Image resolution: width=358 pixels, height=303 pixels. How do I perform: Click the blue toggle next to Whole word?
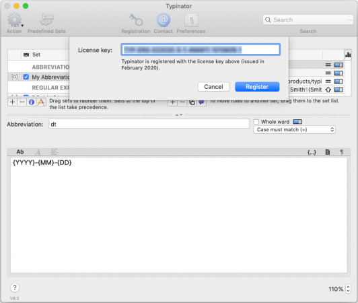coord(297,122)
